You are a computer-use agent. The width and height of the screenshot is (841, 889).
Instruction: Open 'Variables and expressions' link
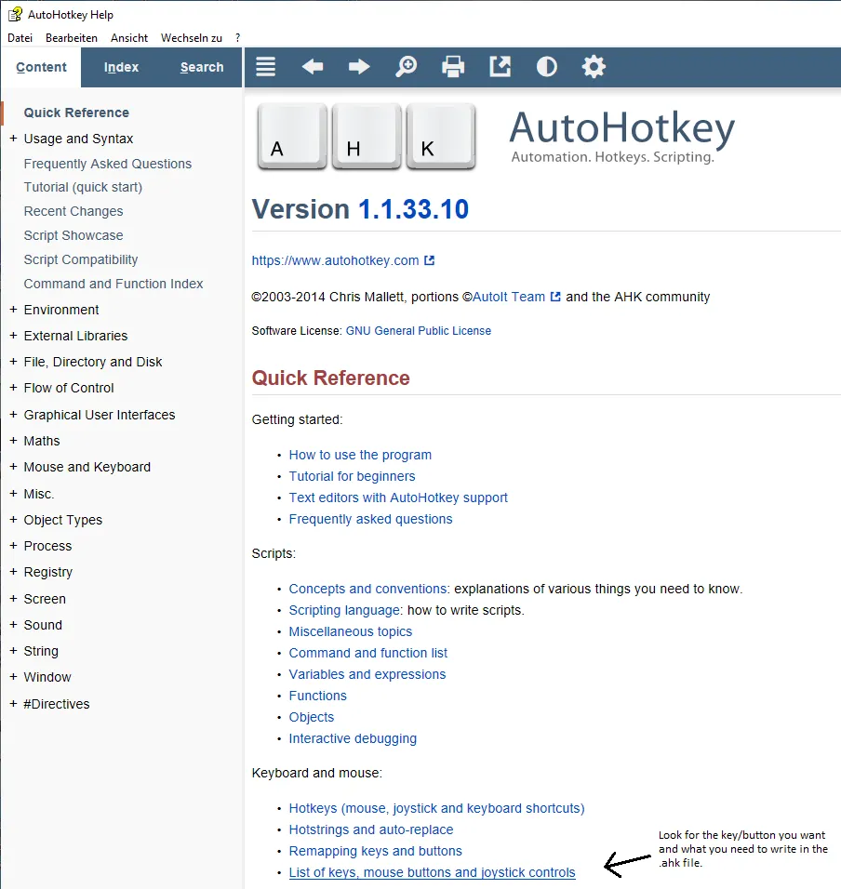point(367,674)
